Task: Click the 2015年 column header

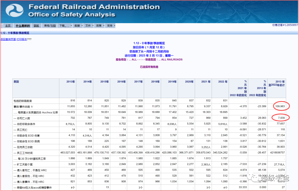Action: [105, 82]
